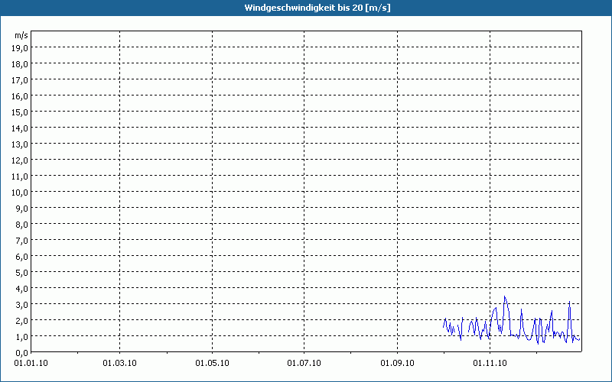Click the 3,0 y-axis label
Viewport: 612px width, 382px height.
(21, 305)
